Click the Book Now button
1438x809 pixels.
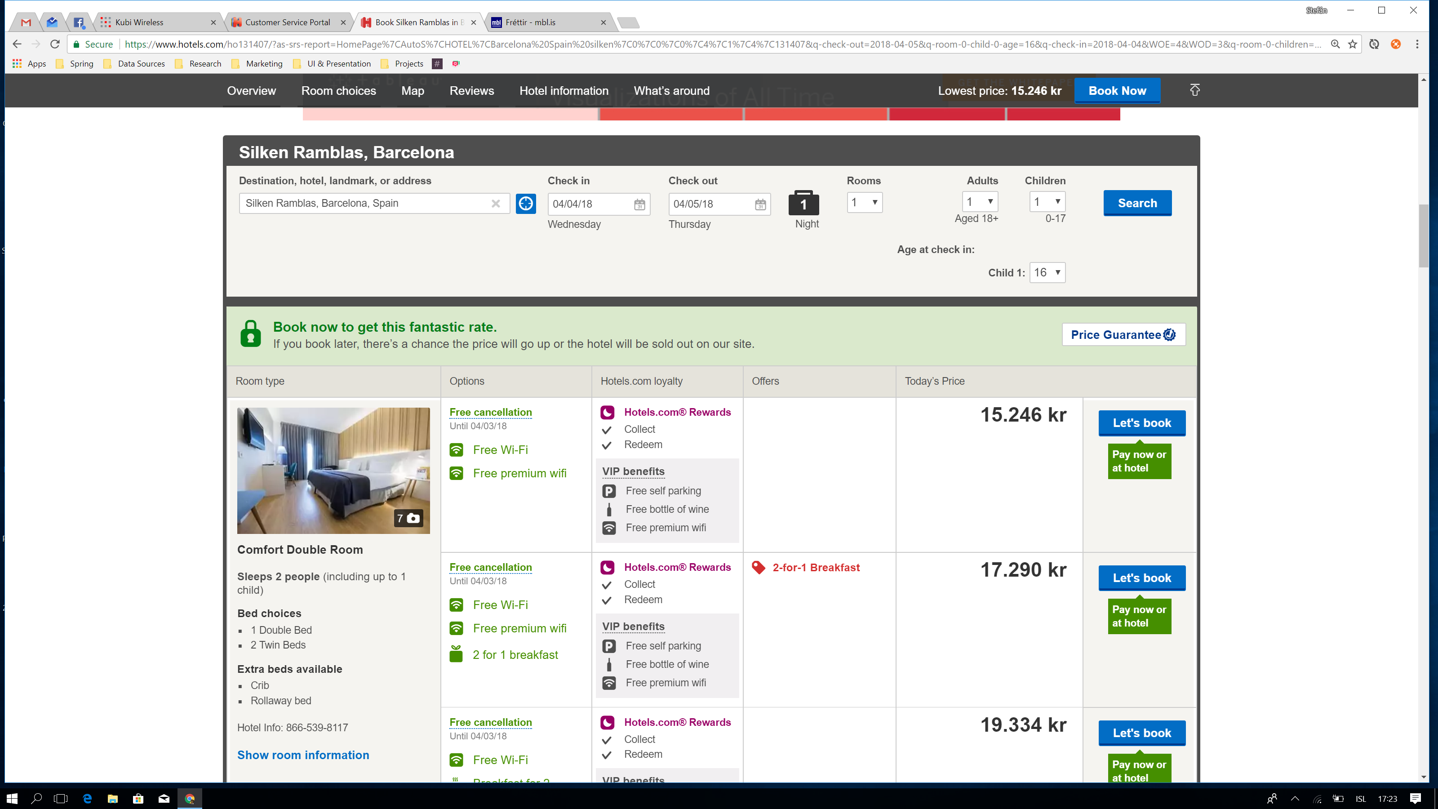pos(1117,90)
